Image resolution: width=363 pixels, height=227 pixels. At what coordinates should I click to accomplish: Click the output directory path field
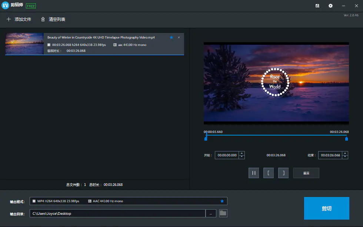click(118, 213)
